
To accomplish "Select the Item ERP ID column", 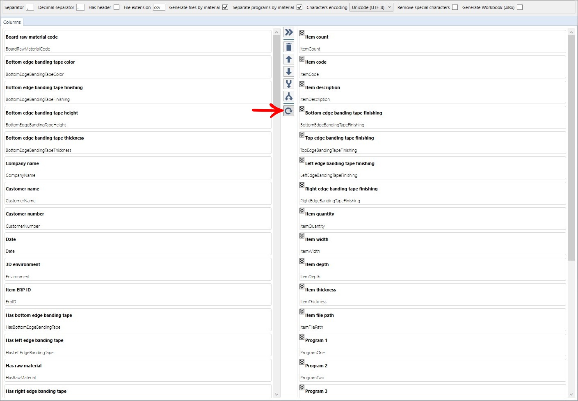I will [x=138, y=295].
